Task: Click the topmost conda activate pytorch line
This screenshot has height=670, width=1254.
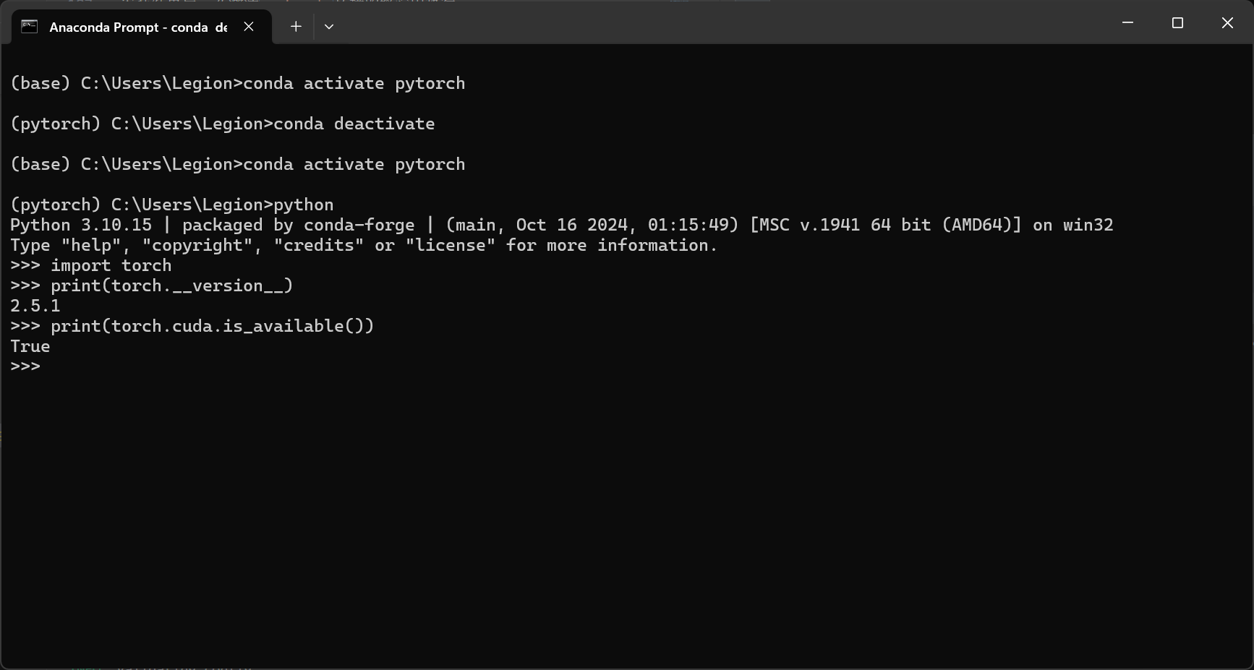Action: click(x=238, y=83)
